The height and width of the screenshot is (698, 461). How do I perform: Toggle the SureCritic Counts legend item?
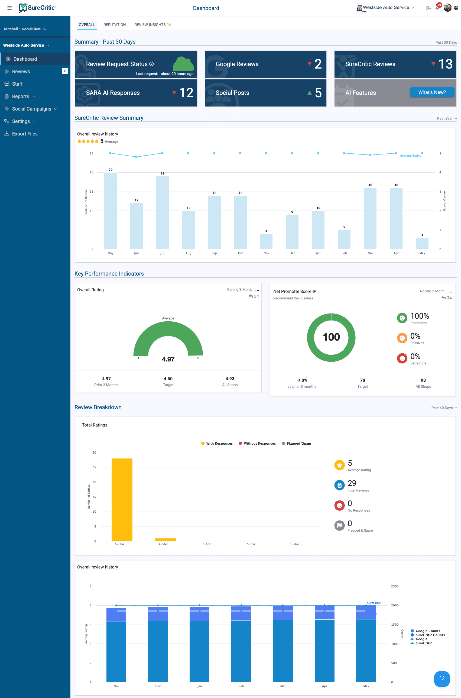(x=427, y=635)
